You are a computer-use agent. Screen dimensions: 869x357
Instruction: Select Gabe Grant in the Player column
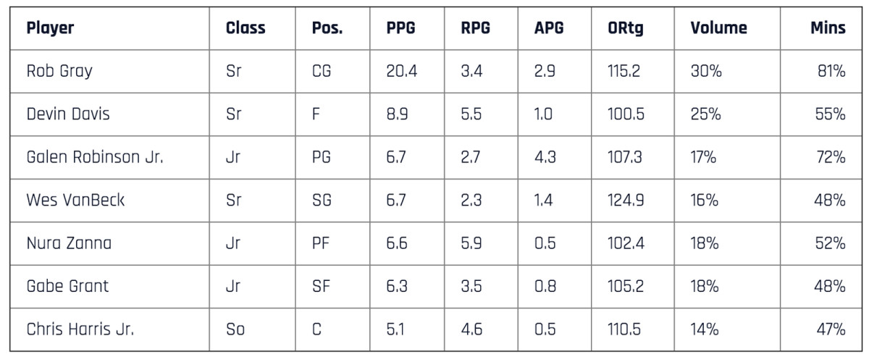(x=67, y=286)
